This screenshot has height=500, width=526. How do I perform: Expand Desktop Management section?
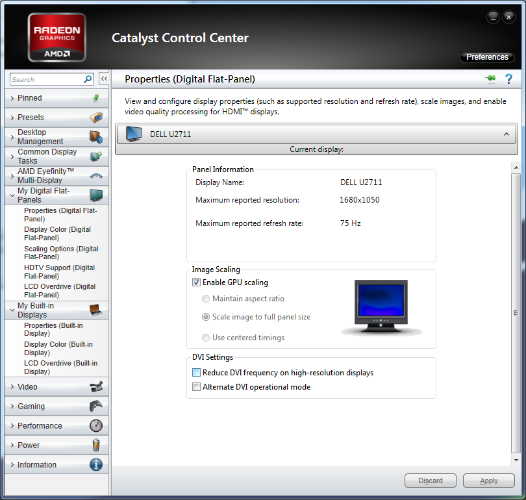[56, 137]
